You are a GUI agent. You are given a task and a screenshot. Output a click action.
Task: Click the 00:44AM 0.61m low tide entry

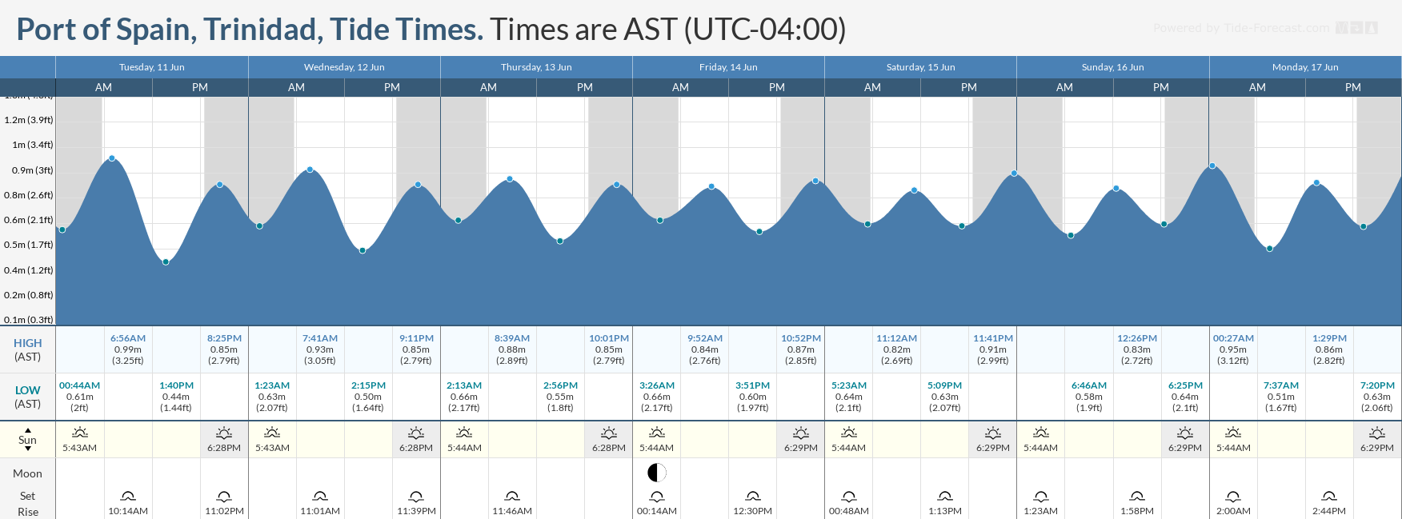80,397
